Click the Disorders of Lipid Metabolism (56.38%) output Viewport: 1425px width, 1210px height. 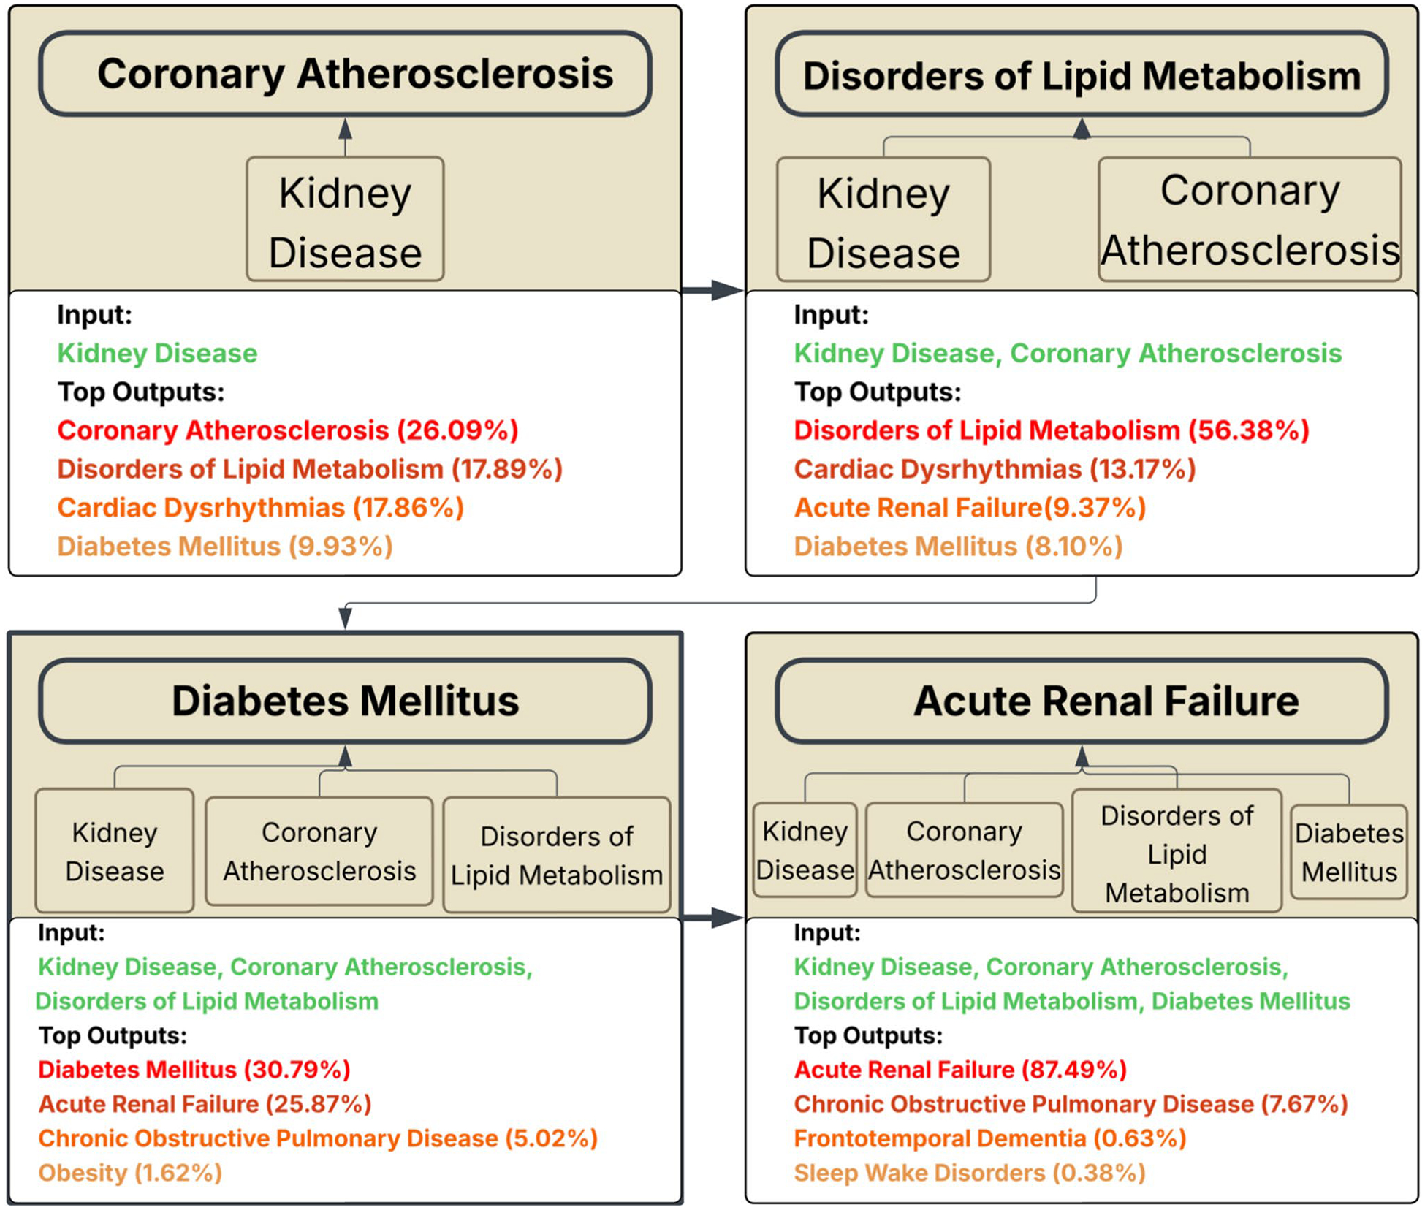[x=1052, y=430]
